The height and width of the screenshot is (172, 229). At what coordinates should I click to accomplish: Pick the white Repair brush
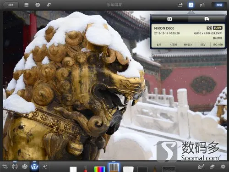(x=73, y=169)
